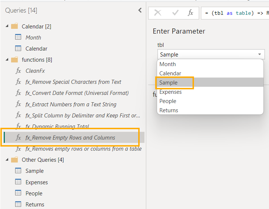The image size is (269, 209).
Task: Click table icon beside the Sample query
Action: coord(18,171)
